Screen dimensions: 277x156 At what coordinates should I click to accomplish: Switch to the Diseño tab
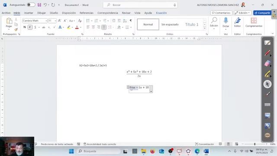tap(54, 13)
